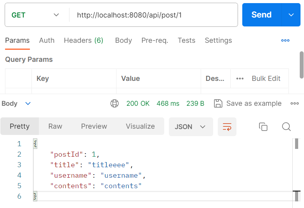Open the Tests tab
The image size is (304, 208).
(186, 40)
